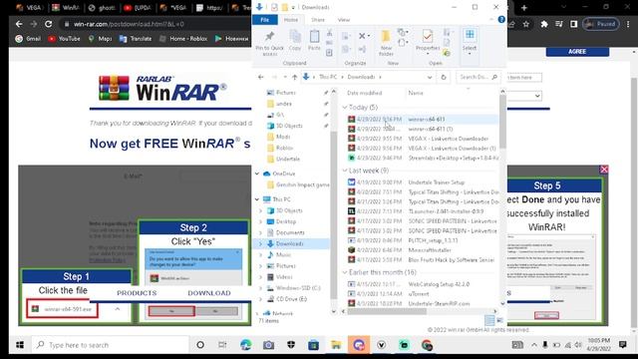Switch to the first VEGA Chrome tab
This screenshot has width=638, height=359.
coord(29,7)
